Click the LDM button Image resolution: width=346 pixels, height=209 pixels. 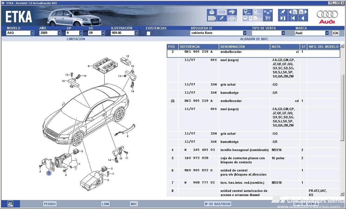(x=105, y=204)
